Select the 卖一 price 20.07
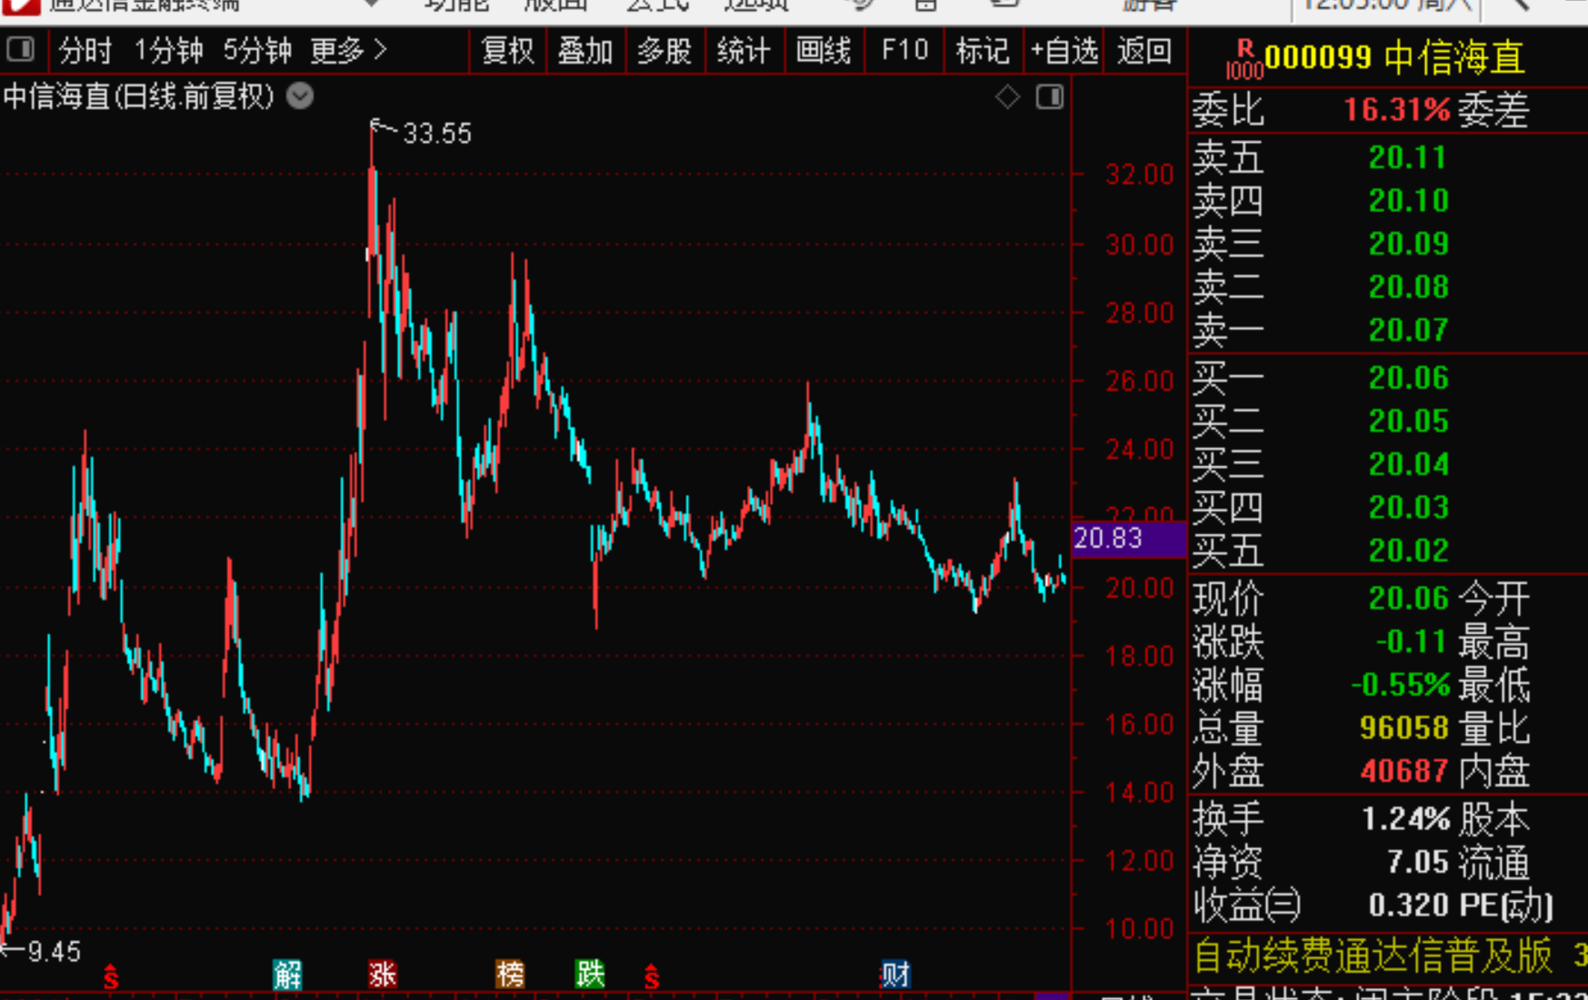This screenshot has height=1000, width=1588. coord(1407,329)
